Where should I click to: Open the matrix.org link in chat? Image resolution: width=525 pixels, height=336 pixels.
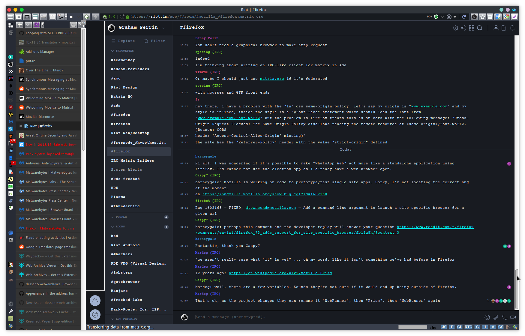click(x=272, y=79)
